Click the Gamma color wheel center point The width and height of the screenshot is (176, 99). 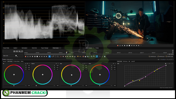43,75
